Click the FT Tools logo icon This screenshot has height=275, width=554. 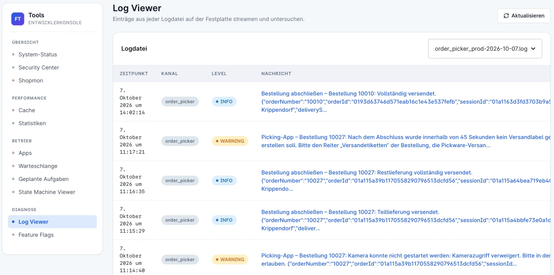[x=18, y=19]
